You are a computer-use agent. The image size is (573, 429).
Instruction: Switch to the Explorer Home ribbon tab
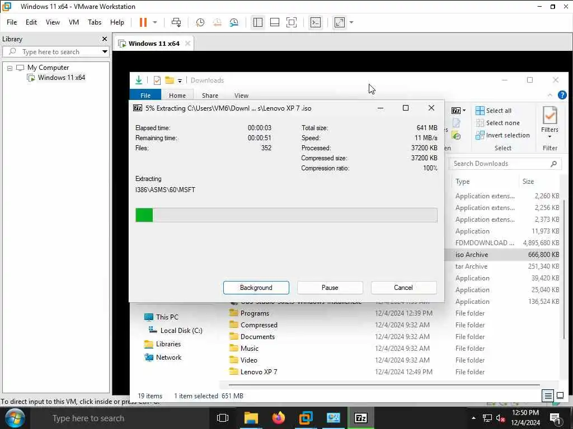pyautogui.click(x=177, y=95)
